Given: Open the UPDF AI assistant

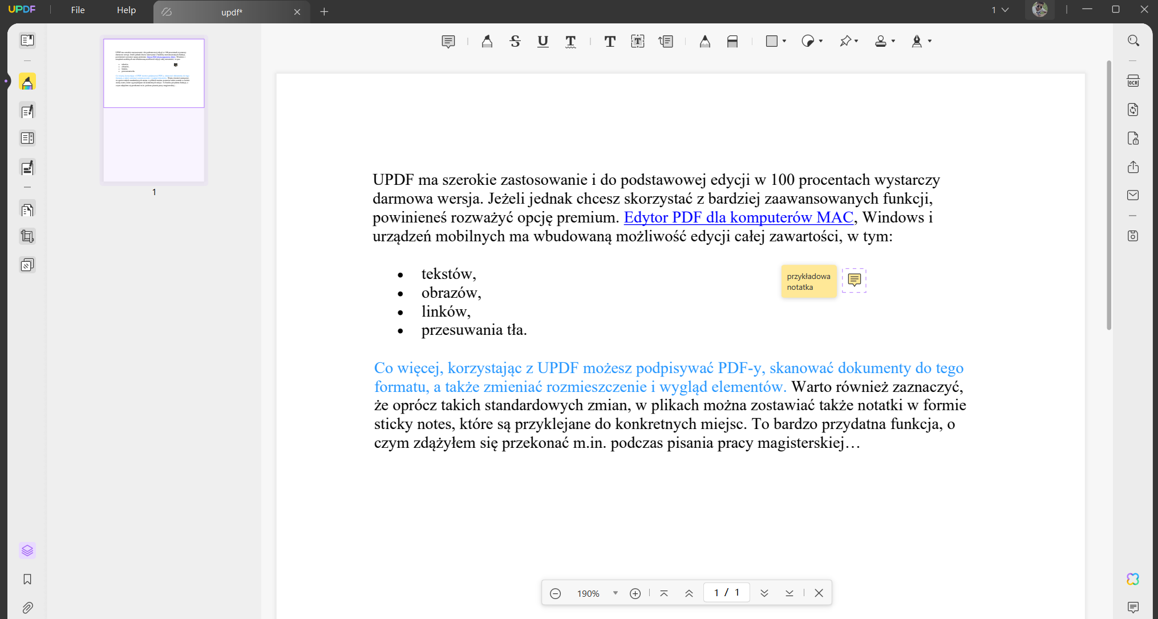Looking at the screenshot, I should tap(1133, 579).
